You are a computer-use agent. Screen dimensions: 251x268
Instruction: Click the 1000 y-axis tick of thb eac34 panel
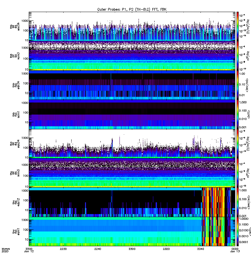pos(25,21)
